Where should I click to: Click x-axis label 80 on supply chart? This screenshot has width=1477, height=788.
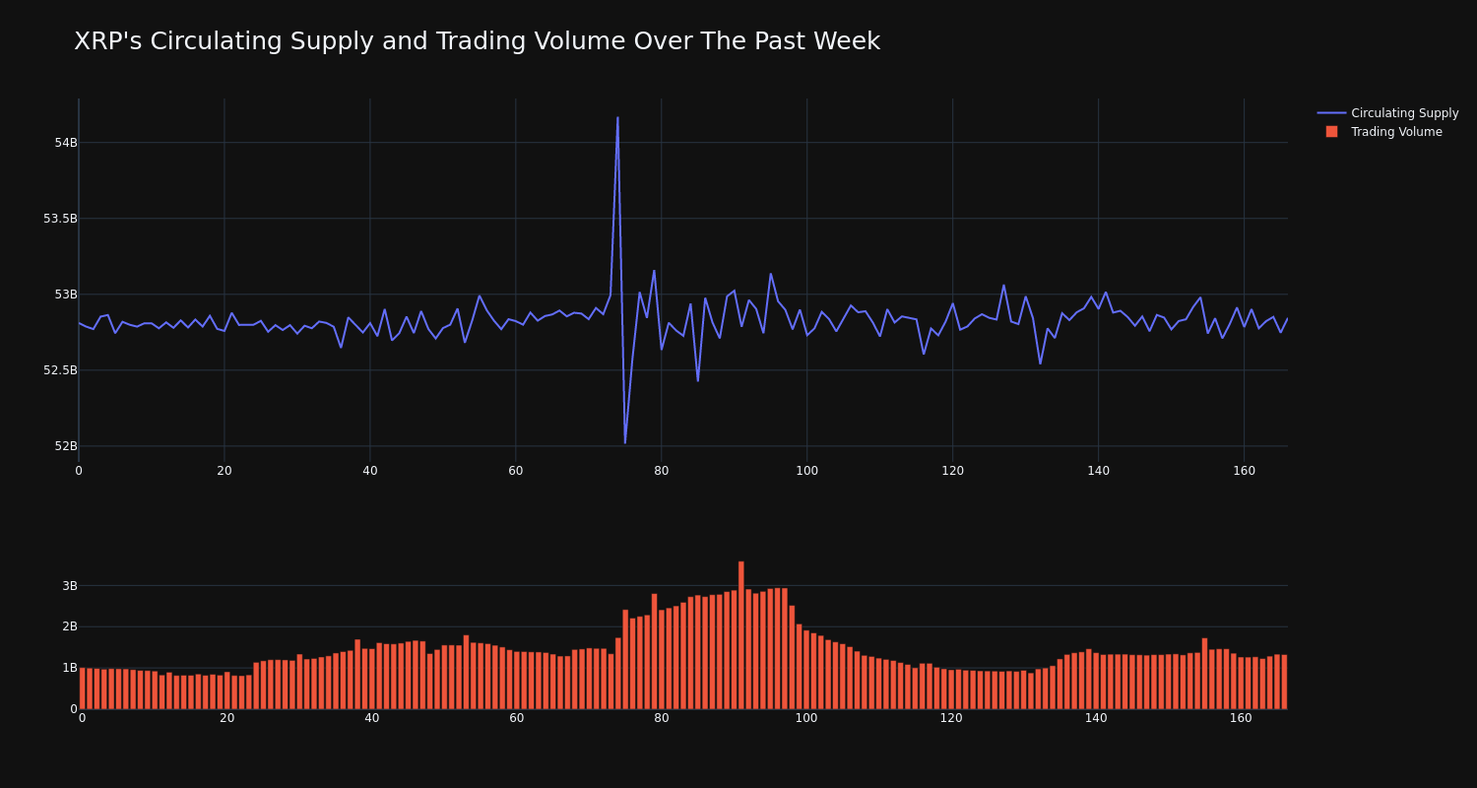(x=661, y=471)
